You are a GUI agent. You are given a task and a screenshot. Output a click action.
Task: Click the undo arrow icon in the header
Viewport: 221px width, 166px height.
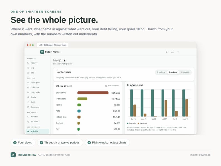[x=178, y=52]
